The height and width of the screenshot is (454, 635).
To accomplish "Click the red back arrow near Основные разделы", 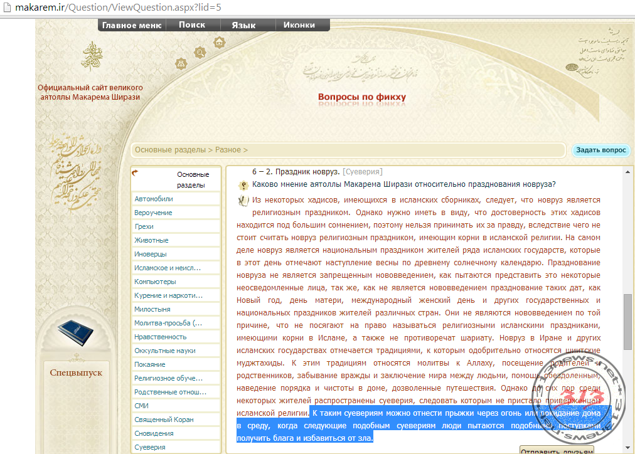I will tap(135, 173).
